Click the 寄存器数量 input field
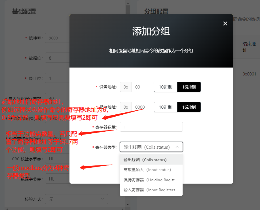Screen dimensions: 260x210 pyautogui.click(x=151, y=127)
